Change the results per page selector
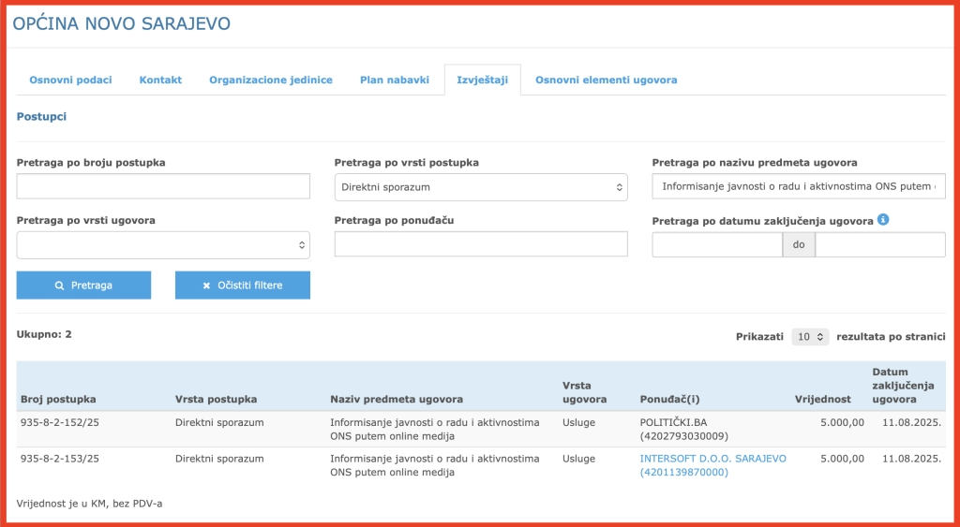This screenshot has height=527, width=960. (x=809, y=336)
